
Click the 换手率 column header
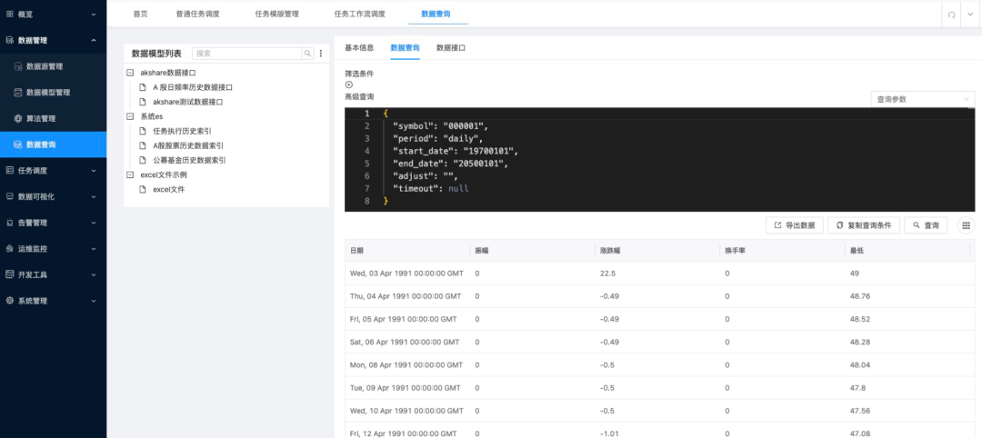click(x=782, y=250)
